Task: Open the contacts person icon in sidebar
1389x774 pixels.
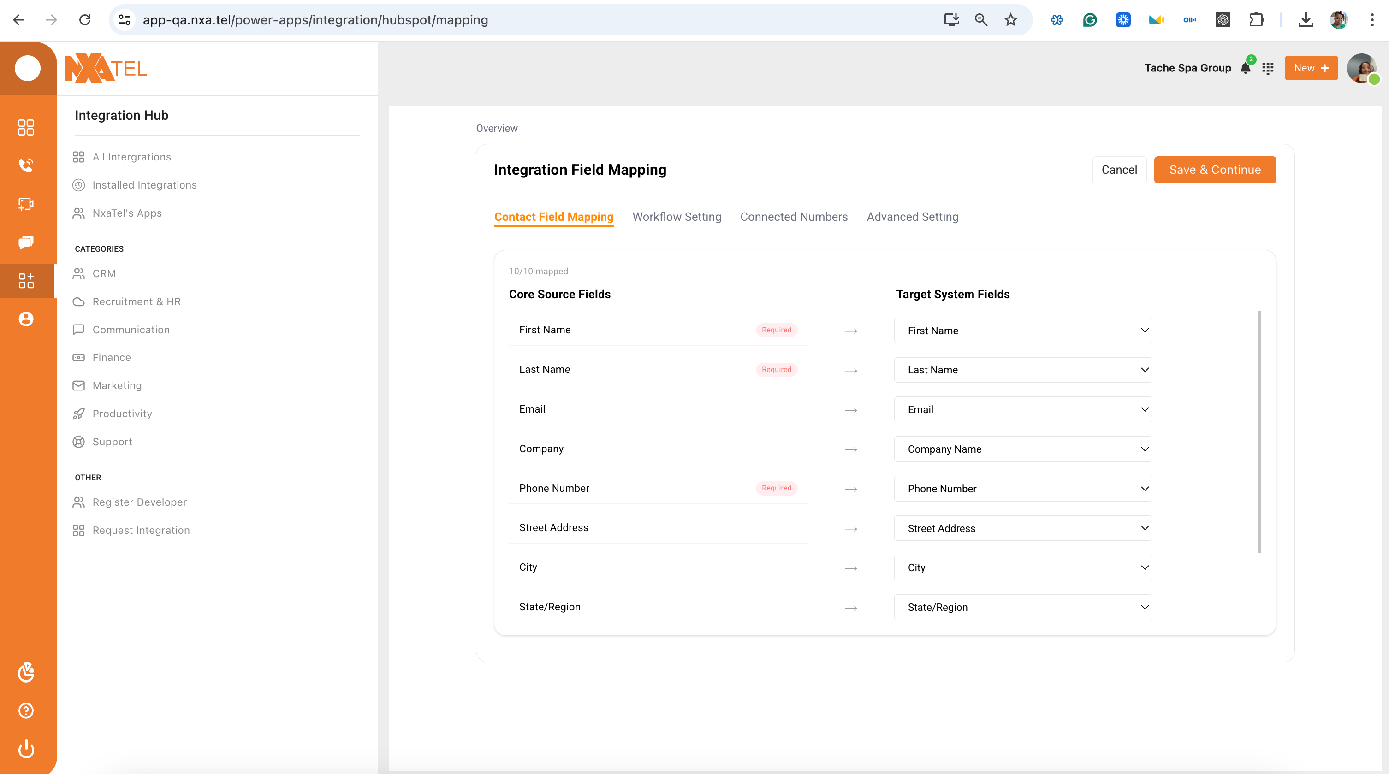Action: click(x=26, y=319)
